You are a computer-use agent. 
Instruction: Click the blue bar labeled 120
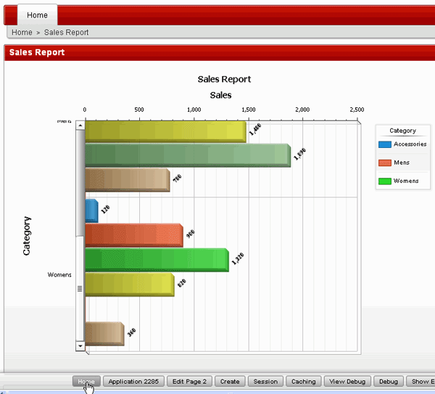click(91, 210)
